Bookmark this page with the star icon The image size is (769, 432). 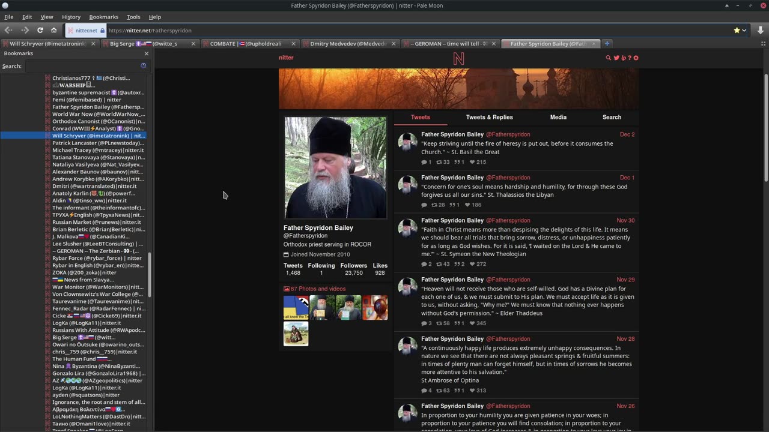[737, 30]
